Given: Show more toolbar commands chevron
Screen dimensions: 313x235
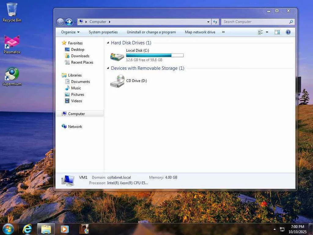Looking at the screenshot, I should coord(223,32).
